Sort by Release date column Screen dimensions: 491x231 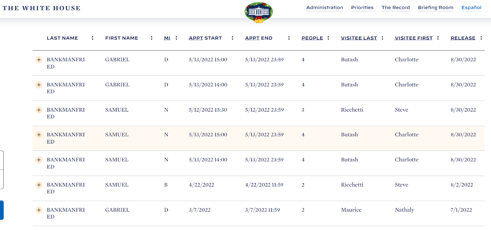point(463,38)
